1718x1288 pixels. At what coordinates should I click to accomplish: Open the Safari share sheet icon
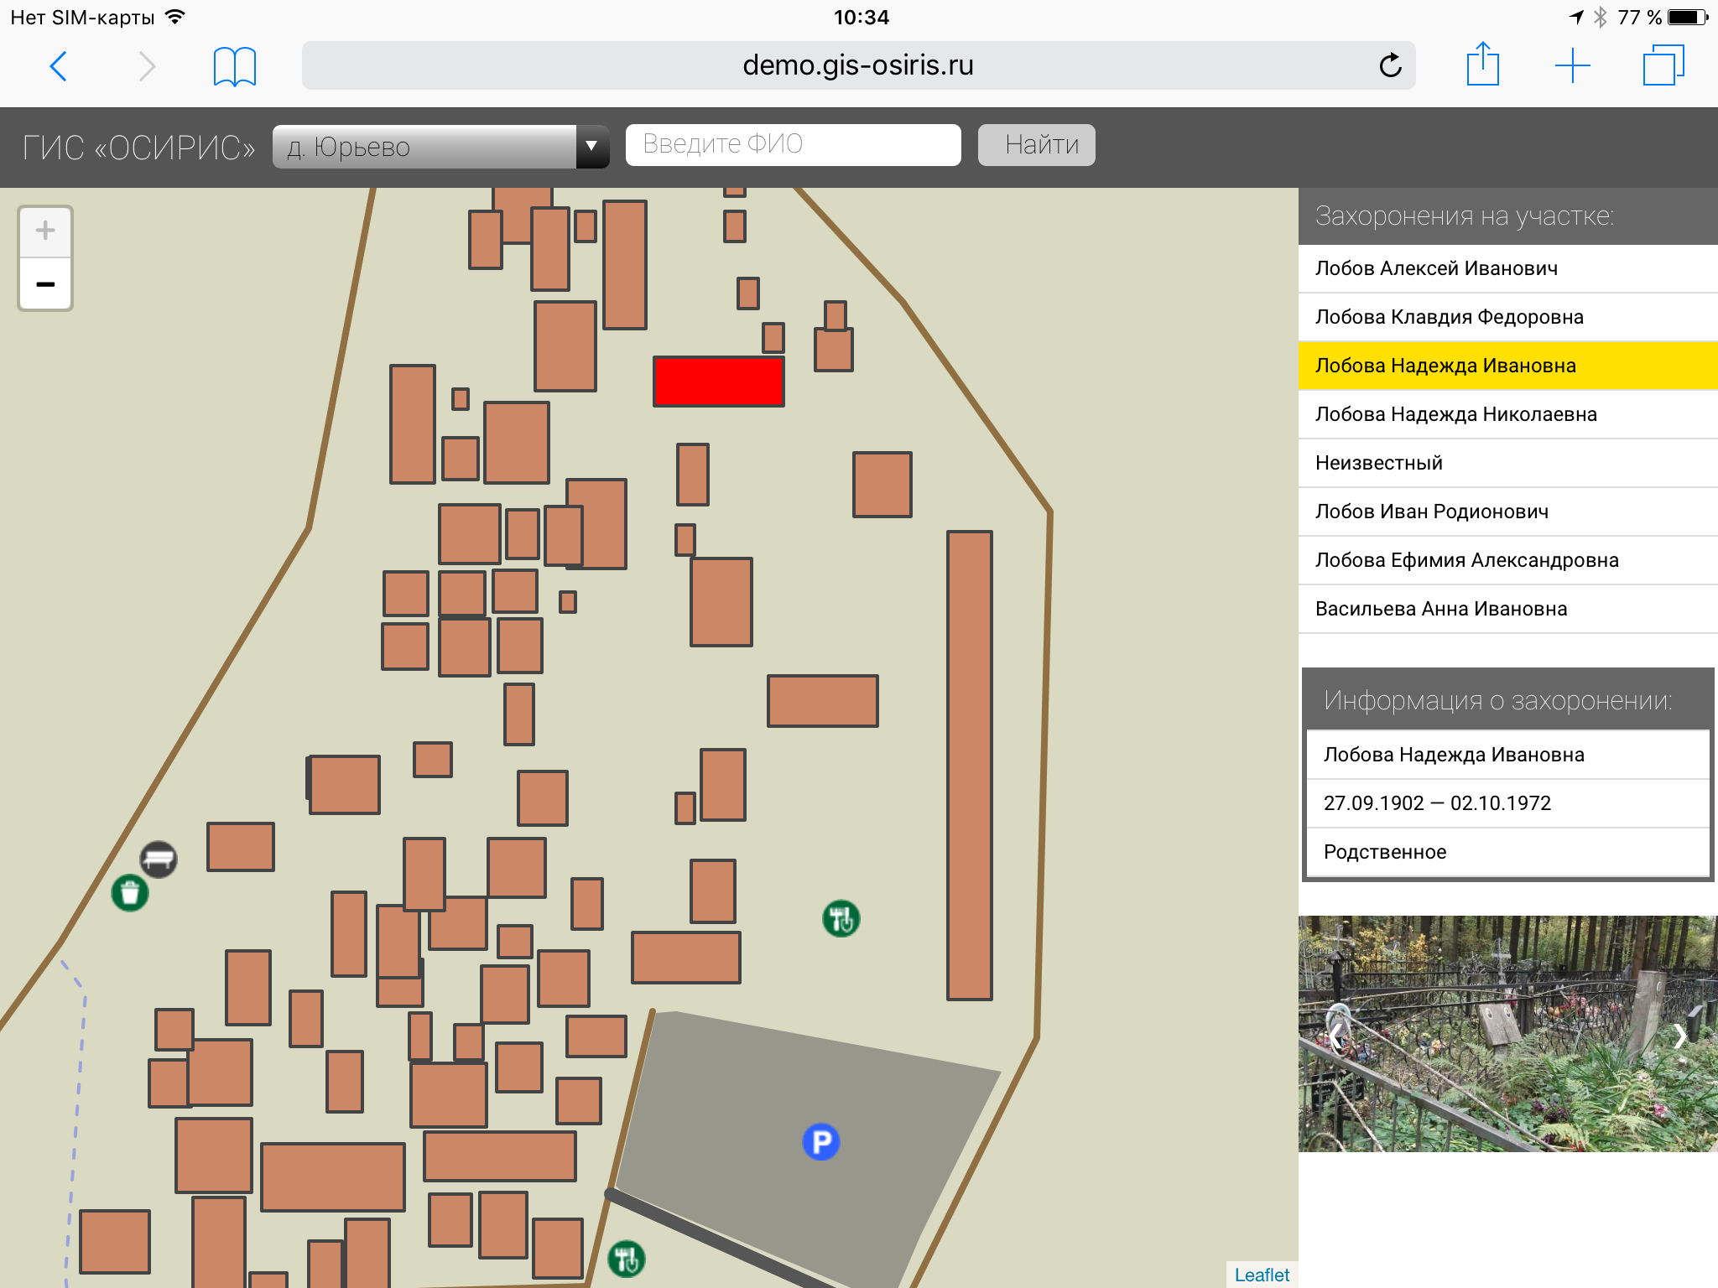[1482, 64]
